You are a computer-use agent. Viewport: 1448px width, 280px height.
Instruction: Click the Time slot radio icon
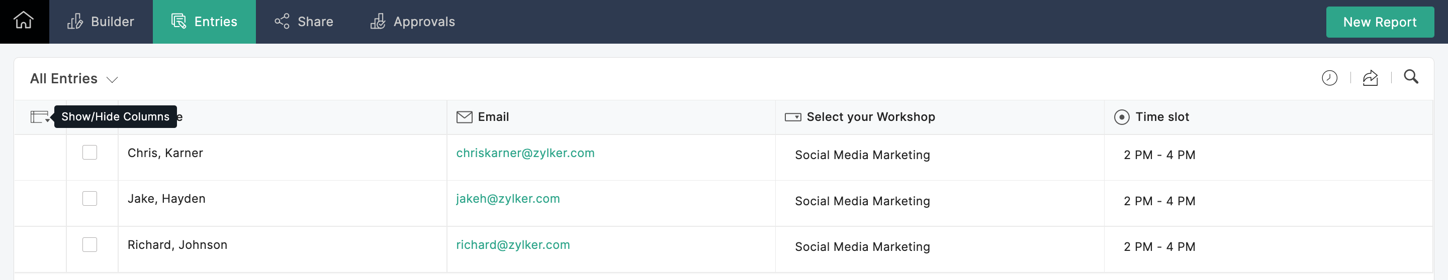point(1121,117)
